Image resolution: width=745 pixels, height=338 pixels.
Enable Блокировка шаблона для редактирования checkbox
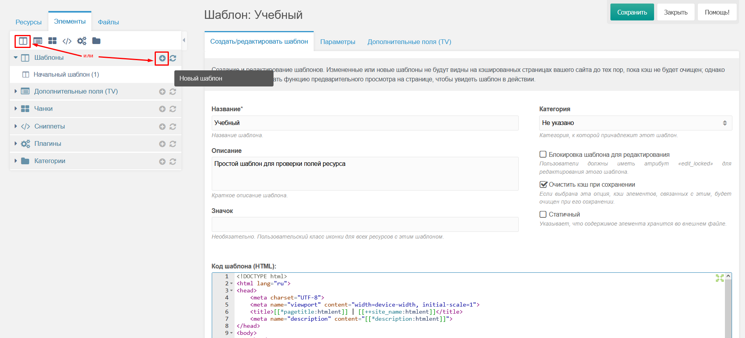click(543, 154)
